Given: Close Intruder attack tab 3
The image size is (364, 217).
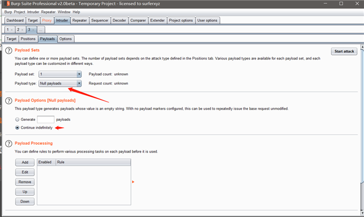Looking at the screenshot, I should tap(33, 30).
